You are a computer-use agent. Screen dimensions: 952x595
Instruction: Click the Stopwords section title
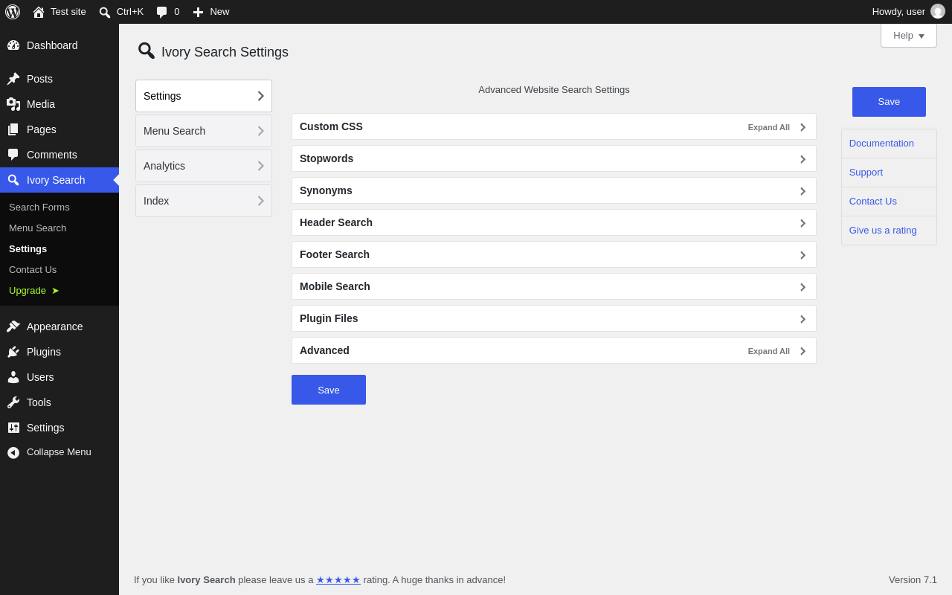point(327,158)
